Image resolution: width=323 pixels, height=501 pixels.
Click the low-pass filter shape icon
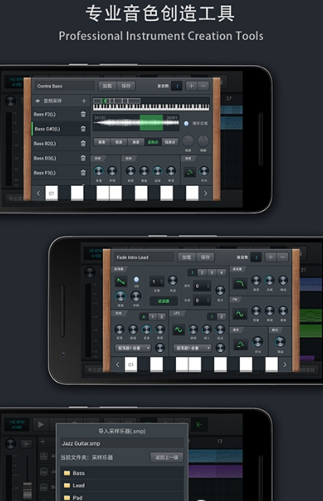[240, 283]
